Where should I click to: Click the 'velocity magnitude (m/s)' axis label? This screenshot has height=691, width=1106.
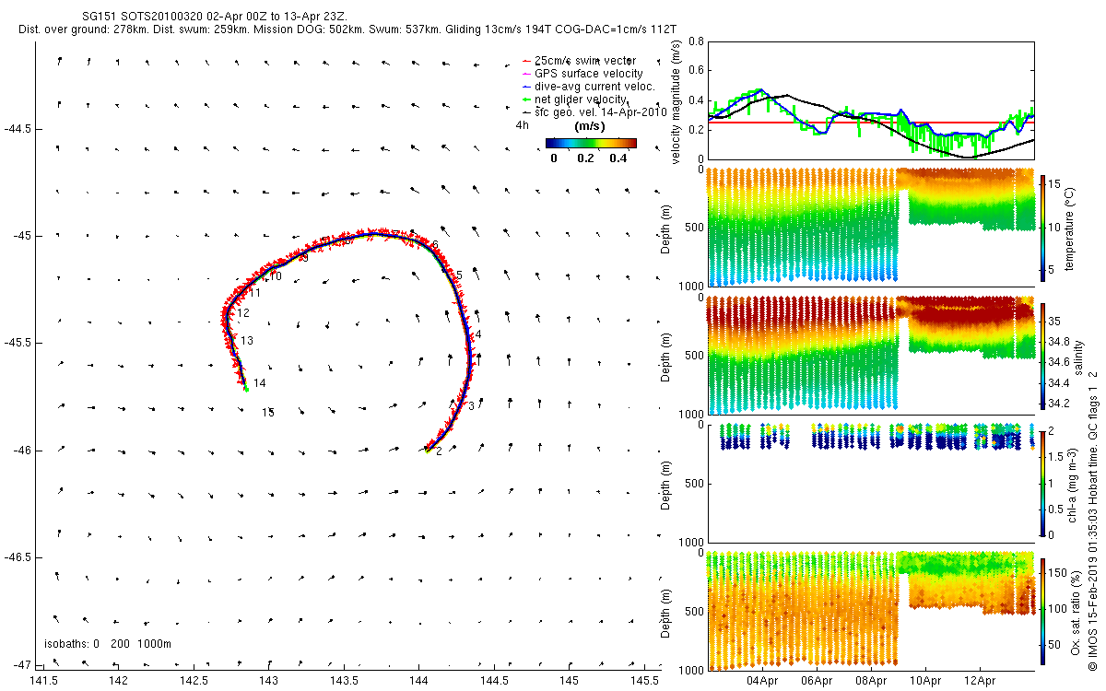[x=676, y=102]
